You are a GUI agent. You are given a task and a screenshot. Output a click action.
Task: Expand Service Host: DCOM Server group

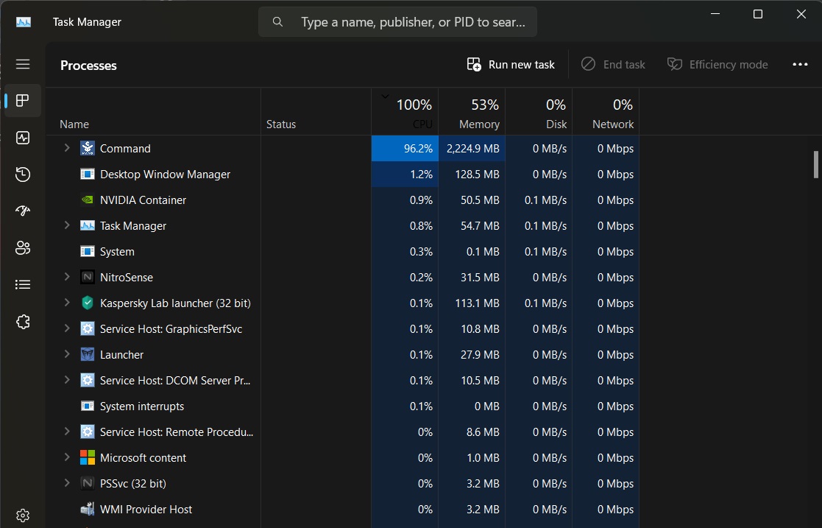click(x=66, y=380)
